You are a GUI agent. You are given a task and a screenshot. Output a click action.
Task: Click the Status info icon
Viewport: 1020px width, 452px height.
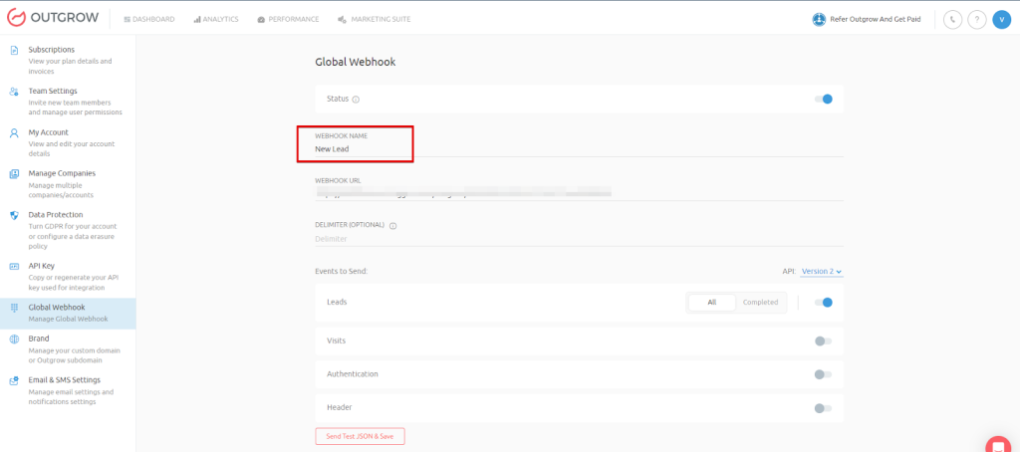(x=356, y=100)
